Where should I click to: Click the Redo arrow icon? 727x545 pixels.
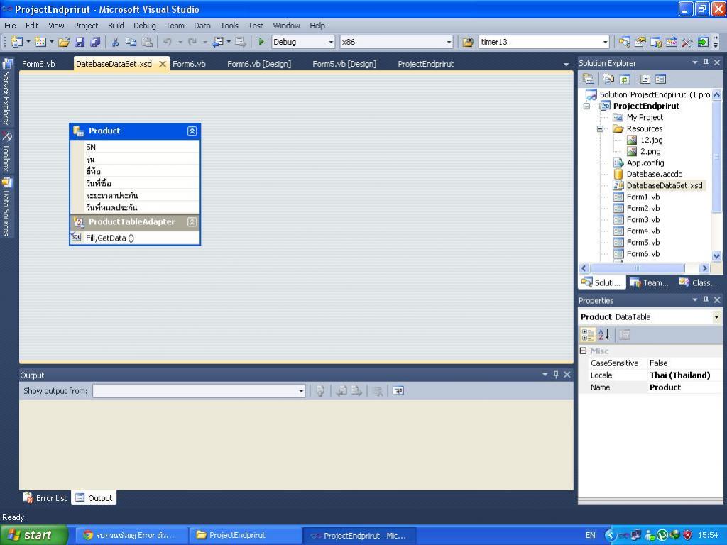tap(192, 42)
